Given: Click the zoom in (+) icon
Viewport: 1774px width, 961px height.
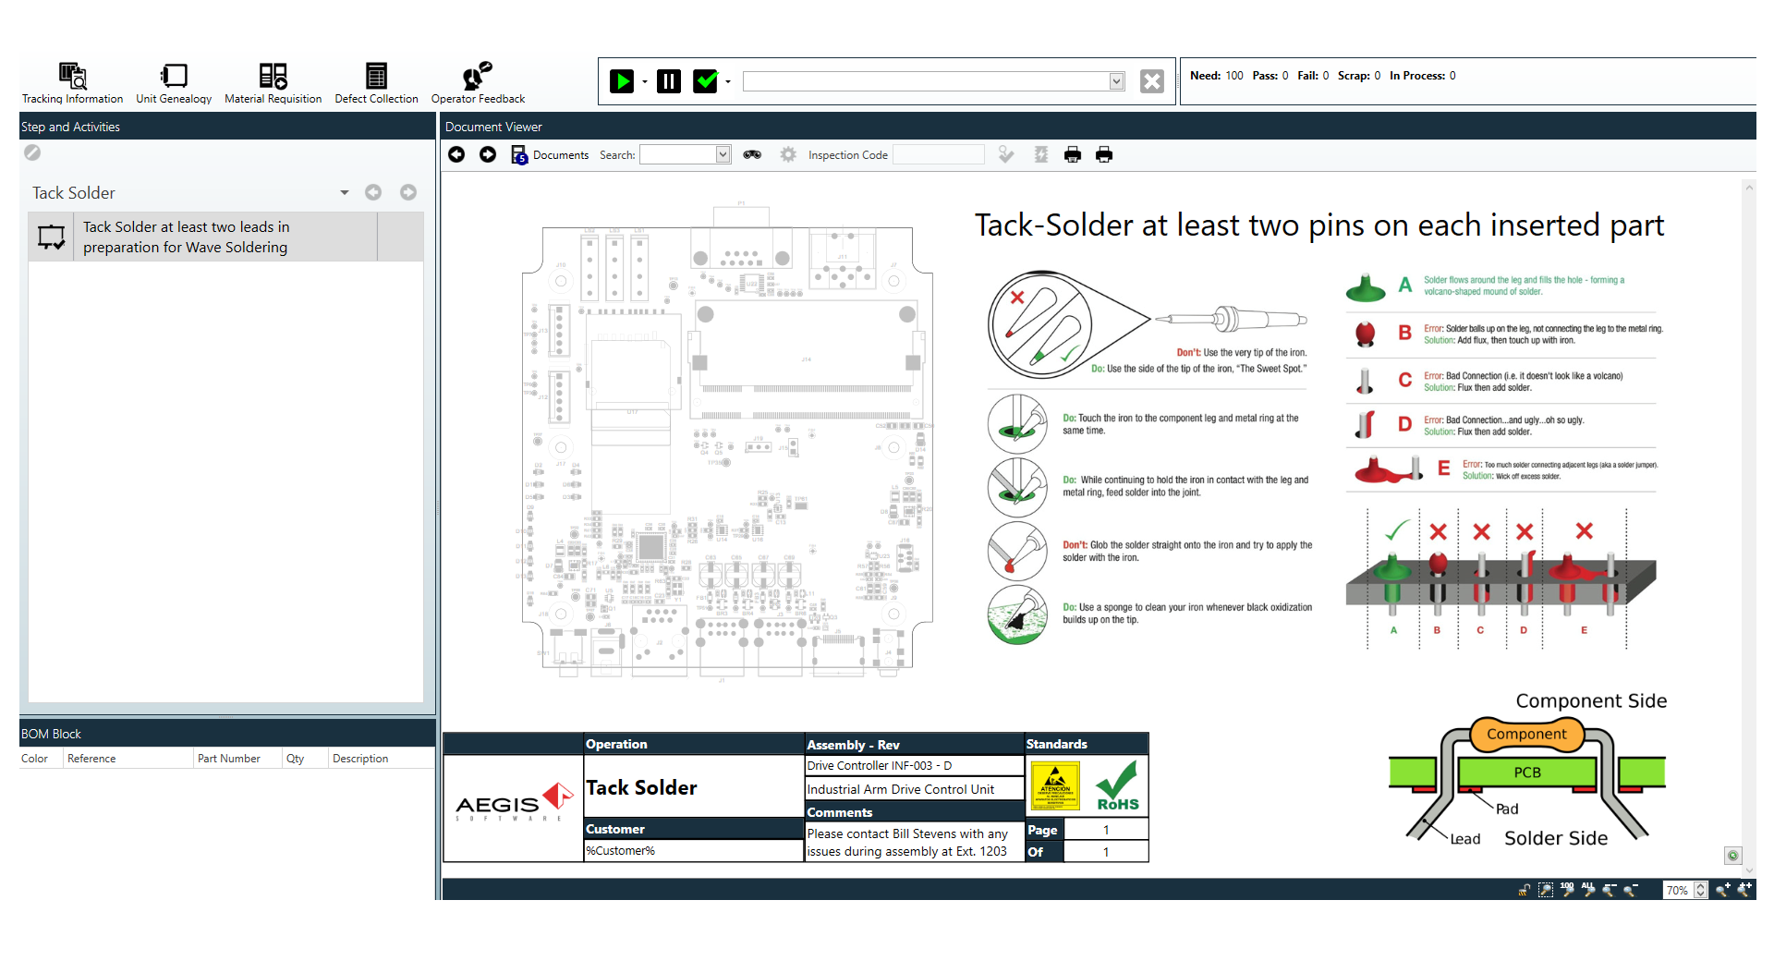Looking at the screenshot, I should click(1723, 890).
